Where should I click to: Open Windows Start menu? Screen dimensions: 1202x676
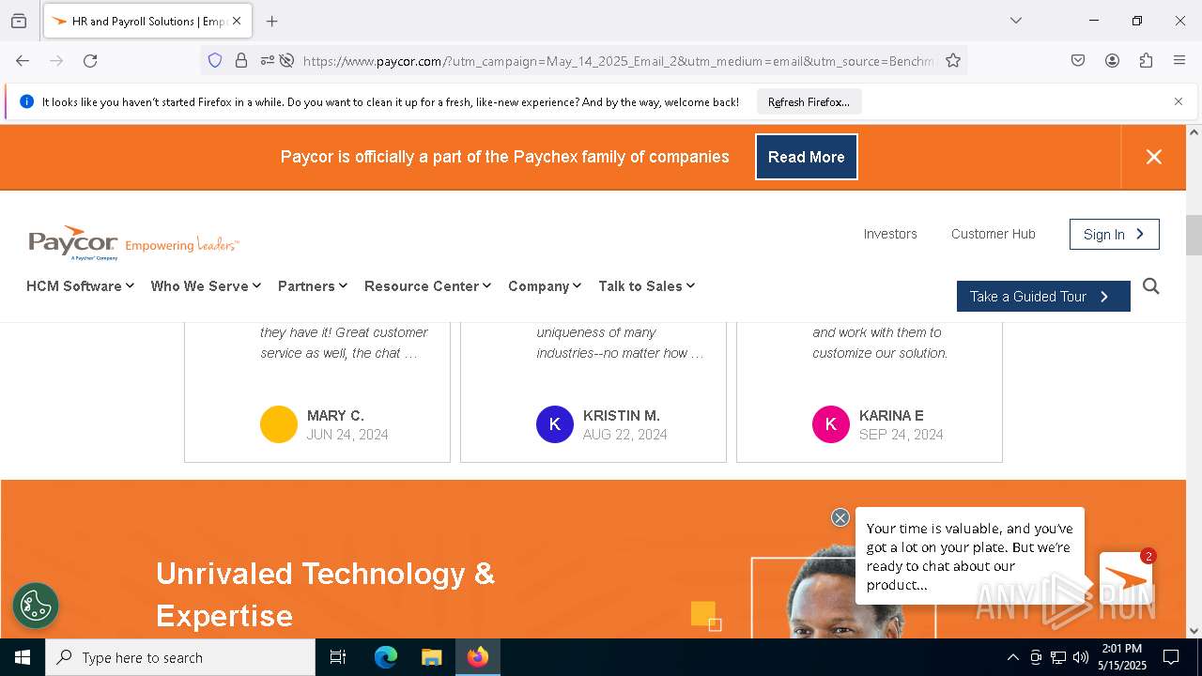pos(23,657)
